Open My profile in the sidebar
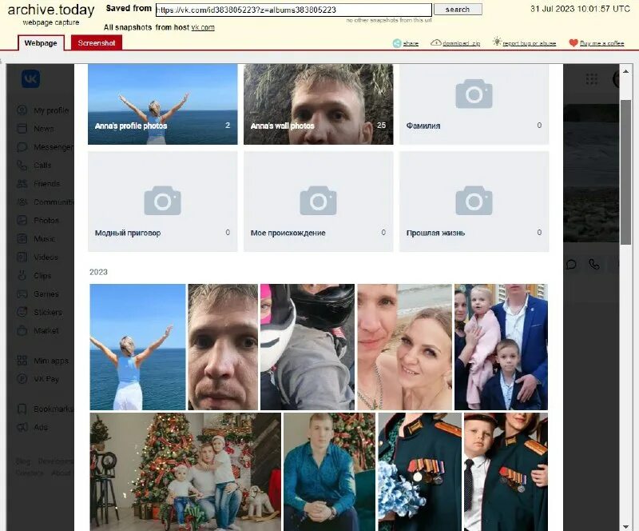The image size is (639, 531). point(43,110)
